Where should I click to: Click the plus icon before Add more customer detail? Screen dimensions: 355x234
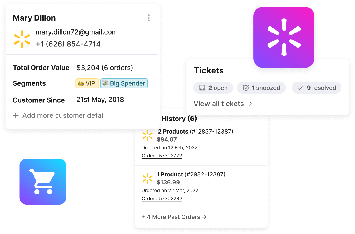point(16,115)
